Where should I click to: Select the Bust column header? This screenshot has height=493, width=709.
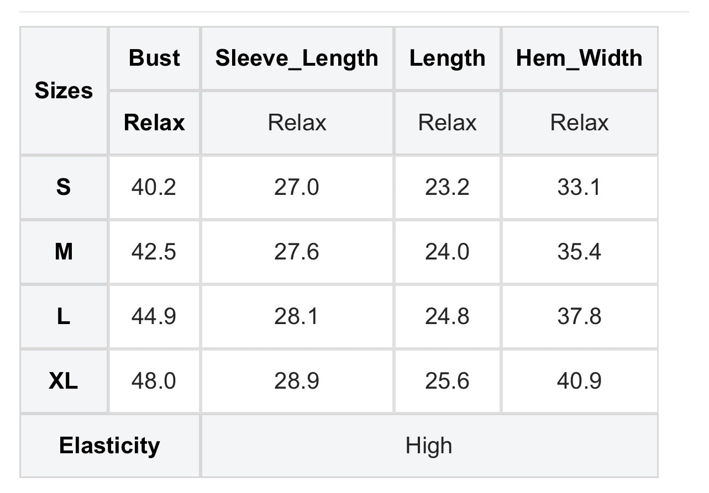click(154, 58)
